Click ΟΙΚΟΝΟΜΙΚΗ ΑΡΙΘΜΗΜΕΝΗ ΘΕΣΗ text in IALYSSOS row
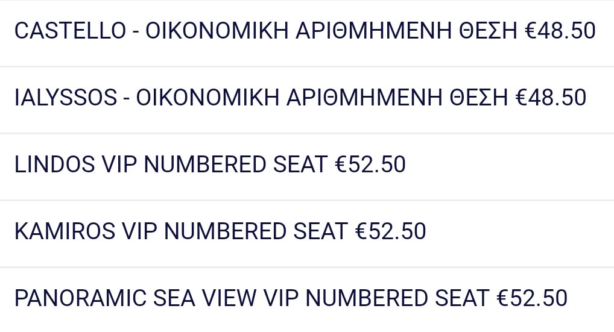Viewport: 614px width, 332px height. pyautogui.click(x=322, y=98)
